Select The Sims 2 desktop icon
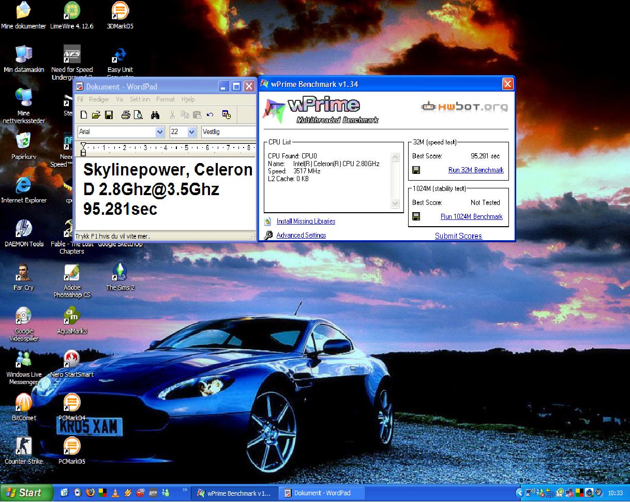630x502 pixels. (120, 277)
